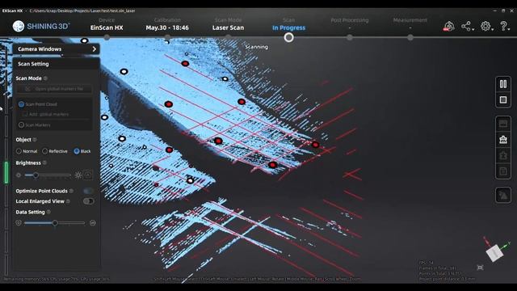Select Black object type

coord(77,151)
